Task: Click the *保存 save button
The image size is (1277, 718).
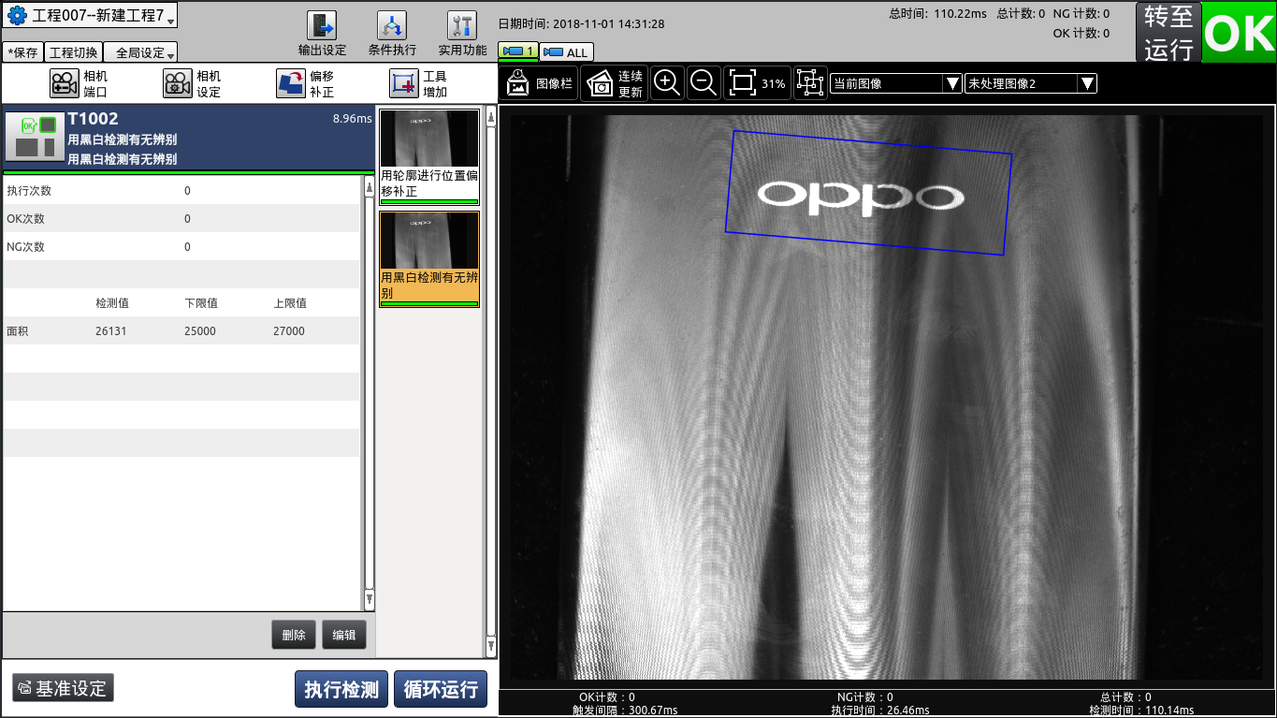Action: 22,52
